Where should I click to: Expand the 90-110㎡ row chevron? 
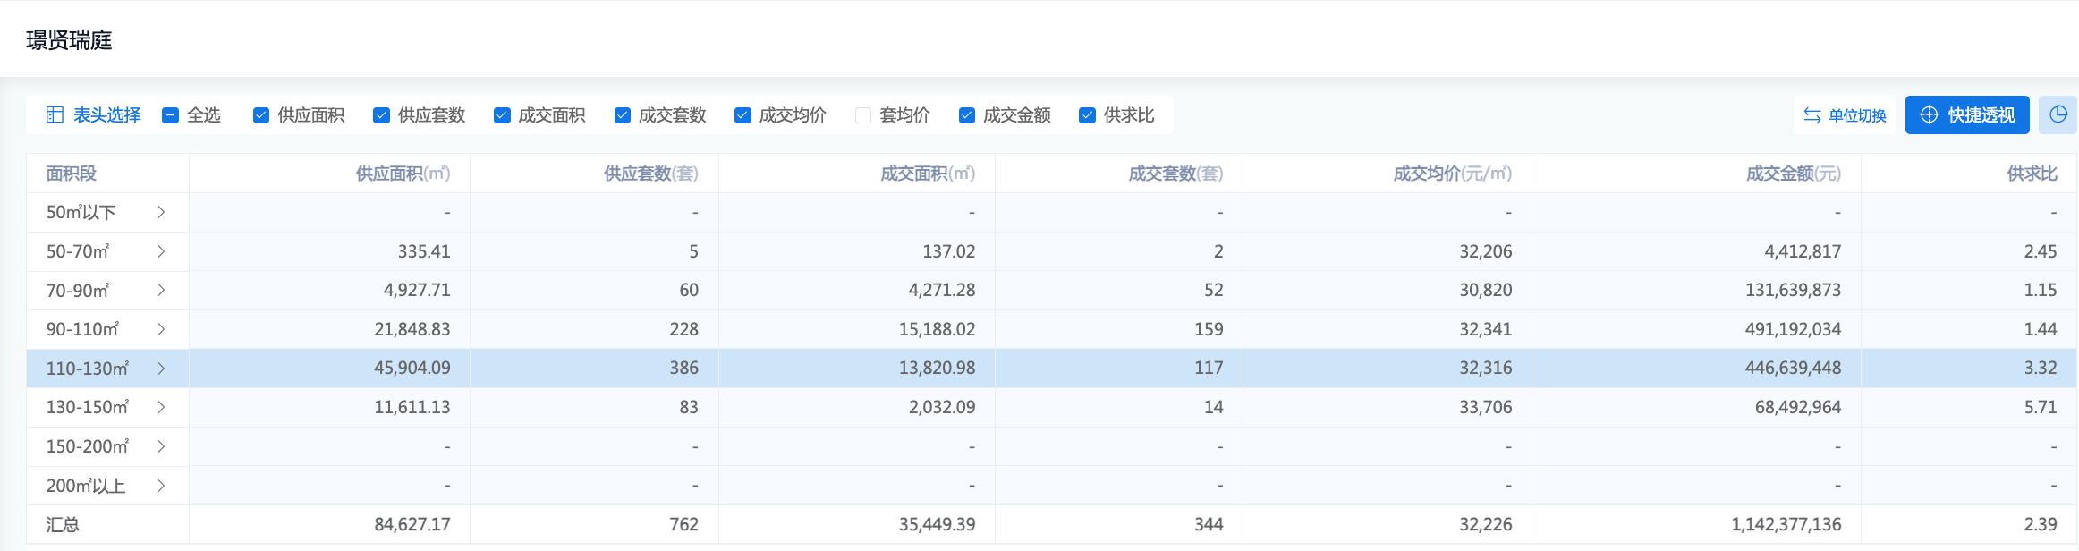click(162, 329)
